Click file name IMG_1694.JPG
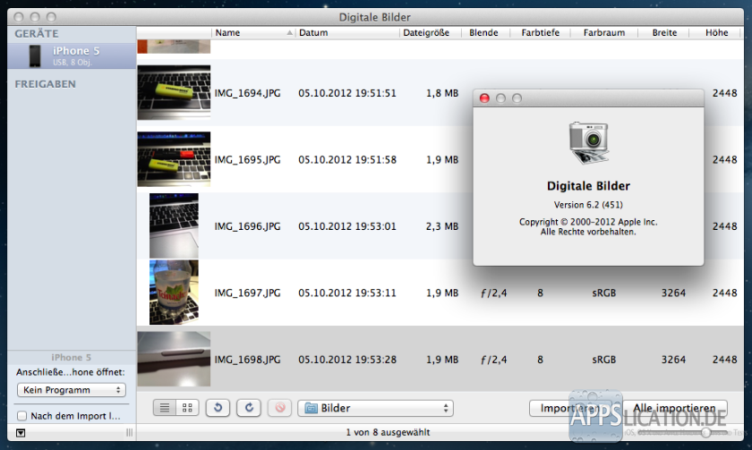This screenshot has width=752, height=450. coord(247,93)
